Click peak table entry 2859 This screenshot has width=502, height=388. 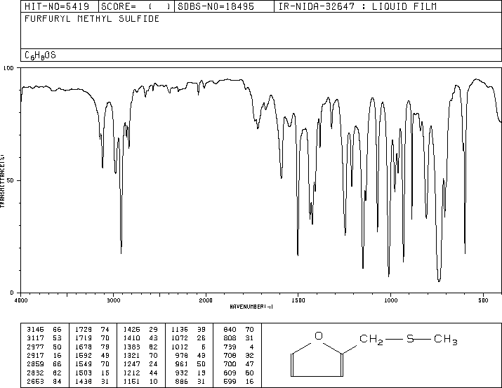tap(35, 364)
